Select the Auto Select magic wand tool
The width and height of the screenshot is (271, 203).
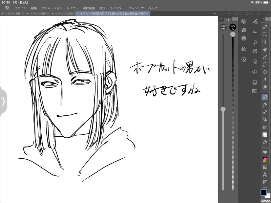(x=265, y=80)
